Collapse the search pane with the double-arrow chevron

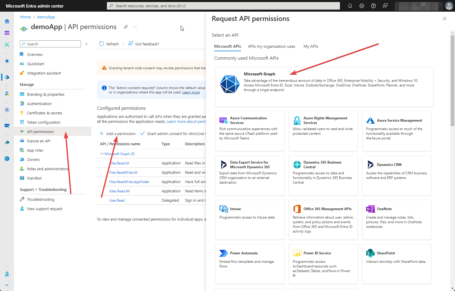pos(87,44)
